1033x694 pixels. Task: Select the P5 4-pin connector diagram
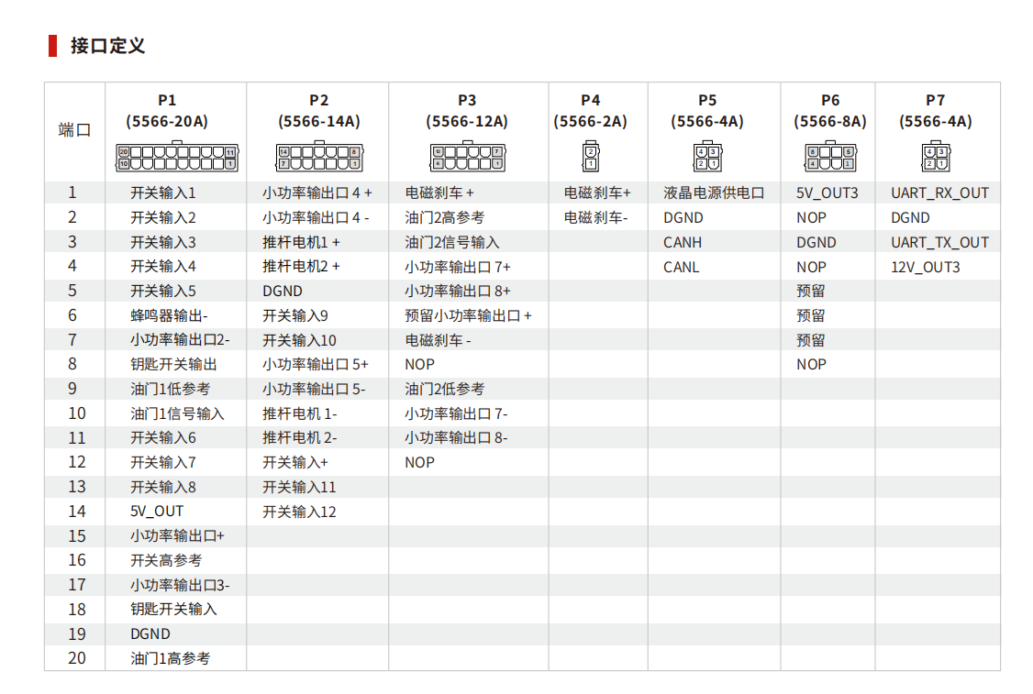click(706, 158)
